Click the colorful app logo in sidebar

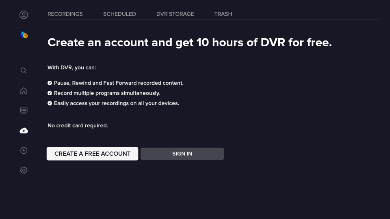tap(24, 35)
